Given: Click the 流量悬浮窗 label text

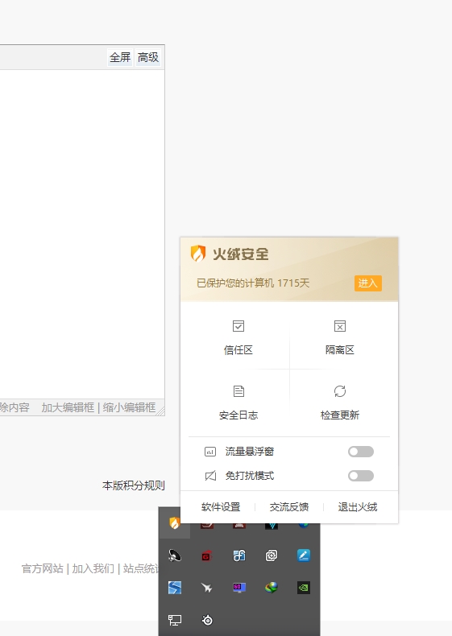Looking at the screenshot, I should [250, 452].
